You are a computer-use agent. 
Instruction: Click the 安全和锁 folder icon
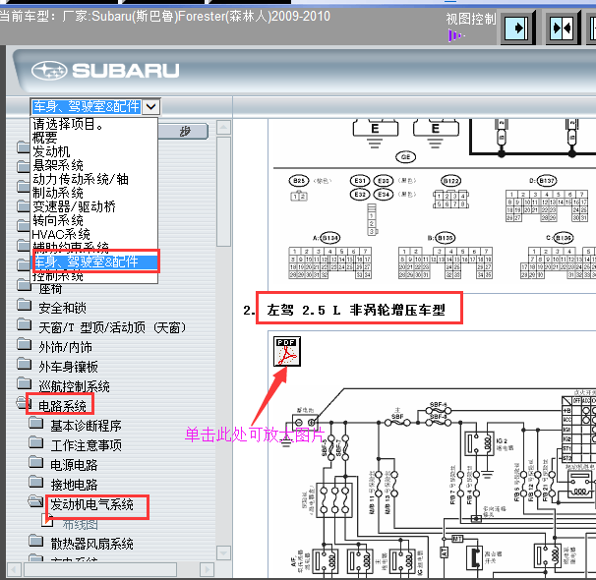pos(25,304)
